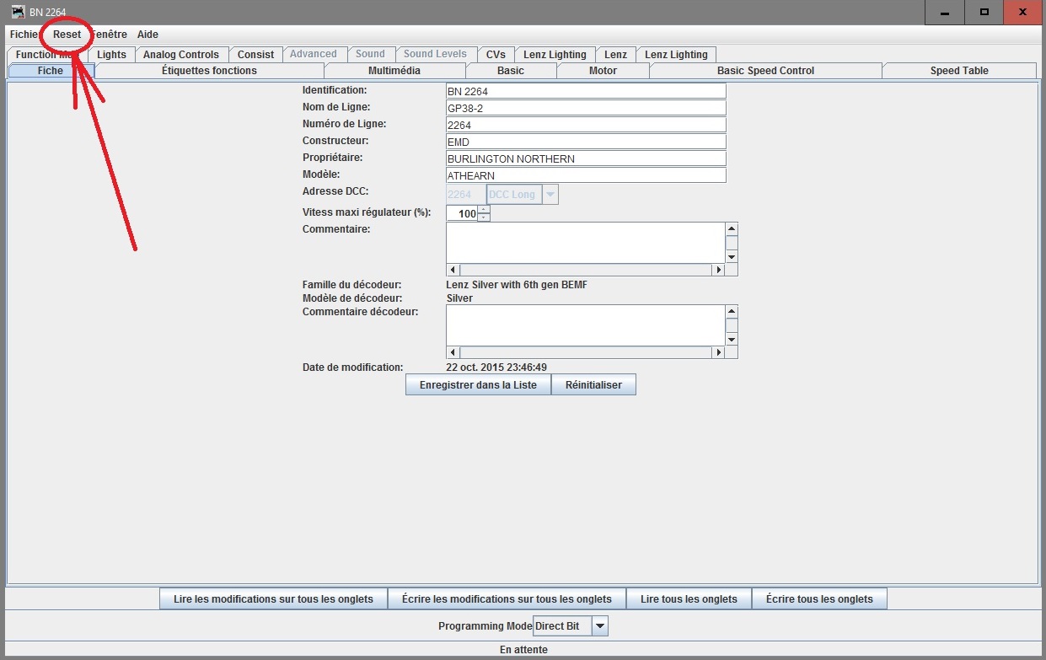1046x660 pixels.
Task: Decrease Vitess maxi régulateur with down arrow
Action: [484, 217]
